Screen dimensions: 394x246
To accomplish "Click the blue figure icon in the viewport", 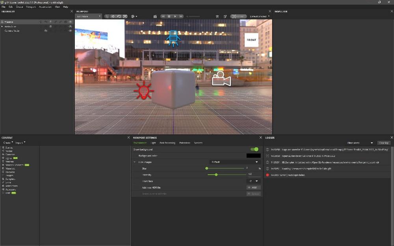I will point(173,39).
